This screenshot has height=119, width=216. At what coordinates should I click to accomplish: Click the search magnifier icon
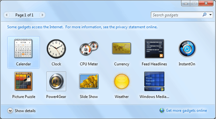pos(205,14)
